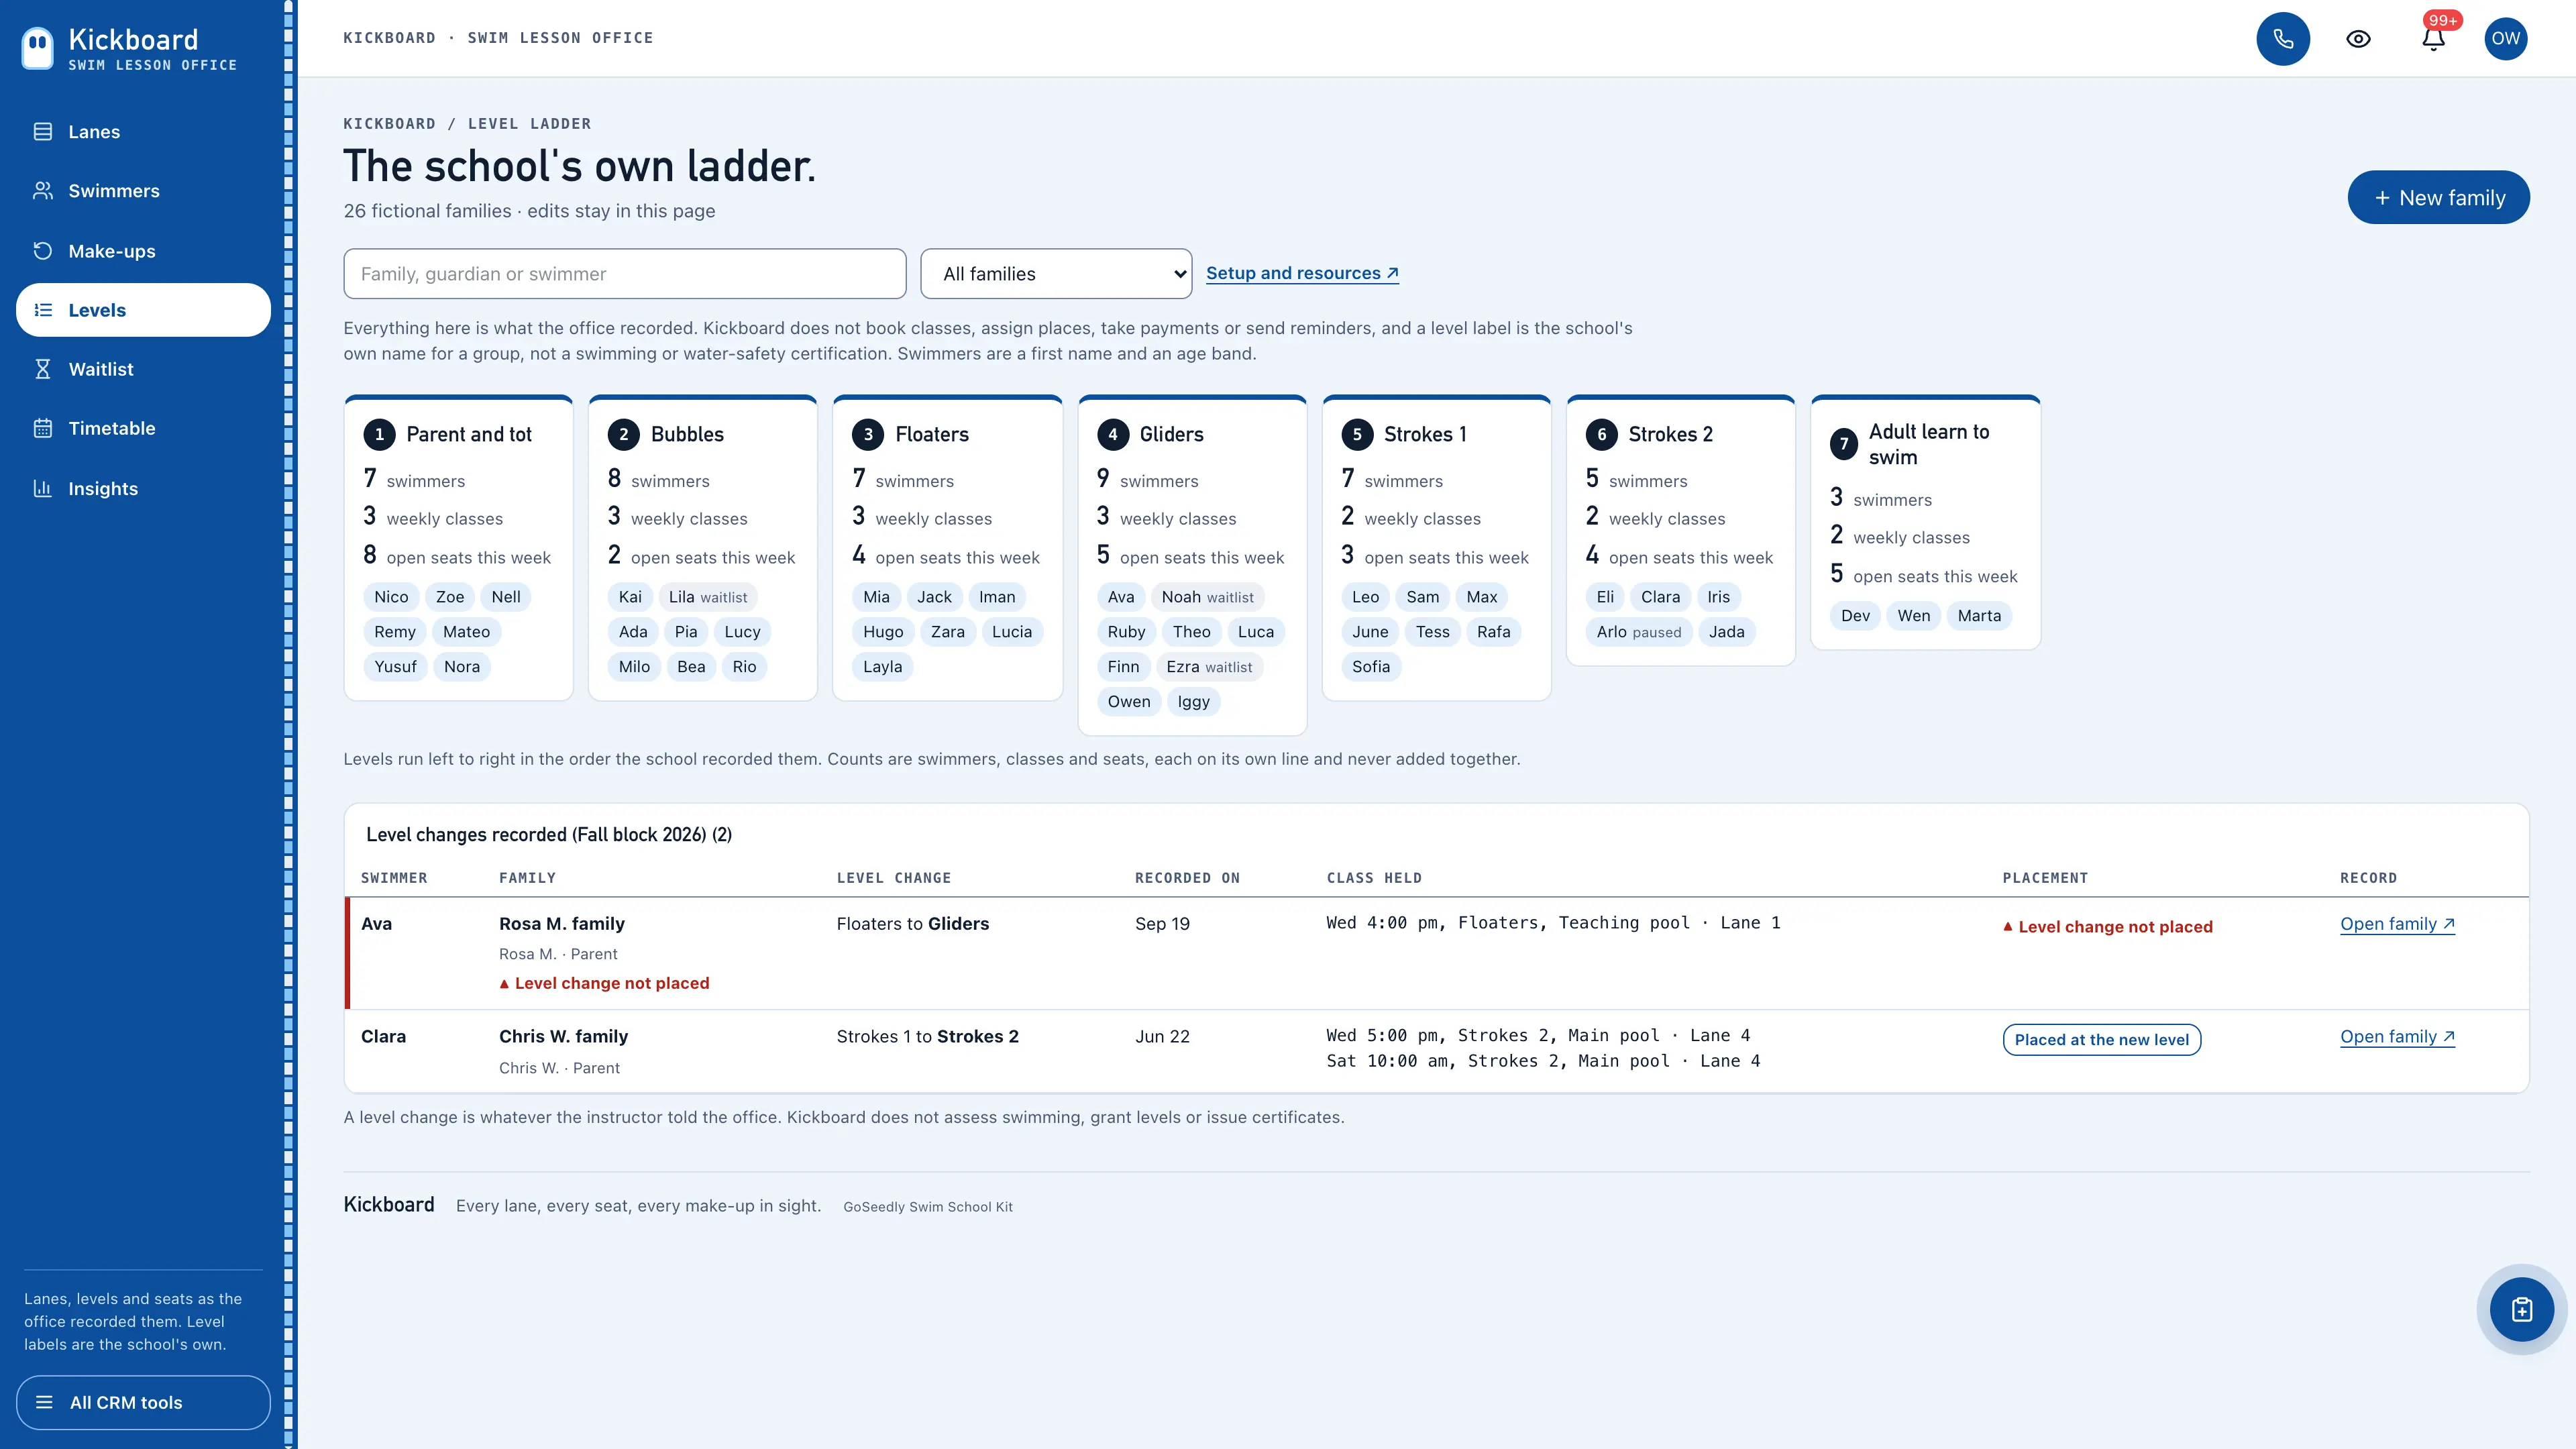Click the Marta chip in Adult learn to swim
This screenshot has height=1449, width=2576.
pos(1979,616)
